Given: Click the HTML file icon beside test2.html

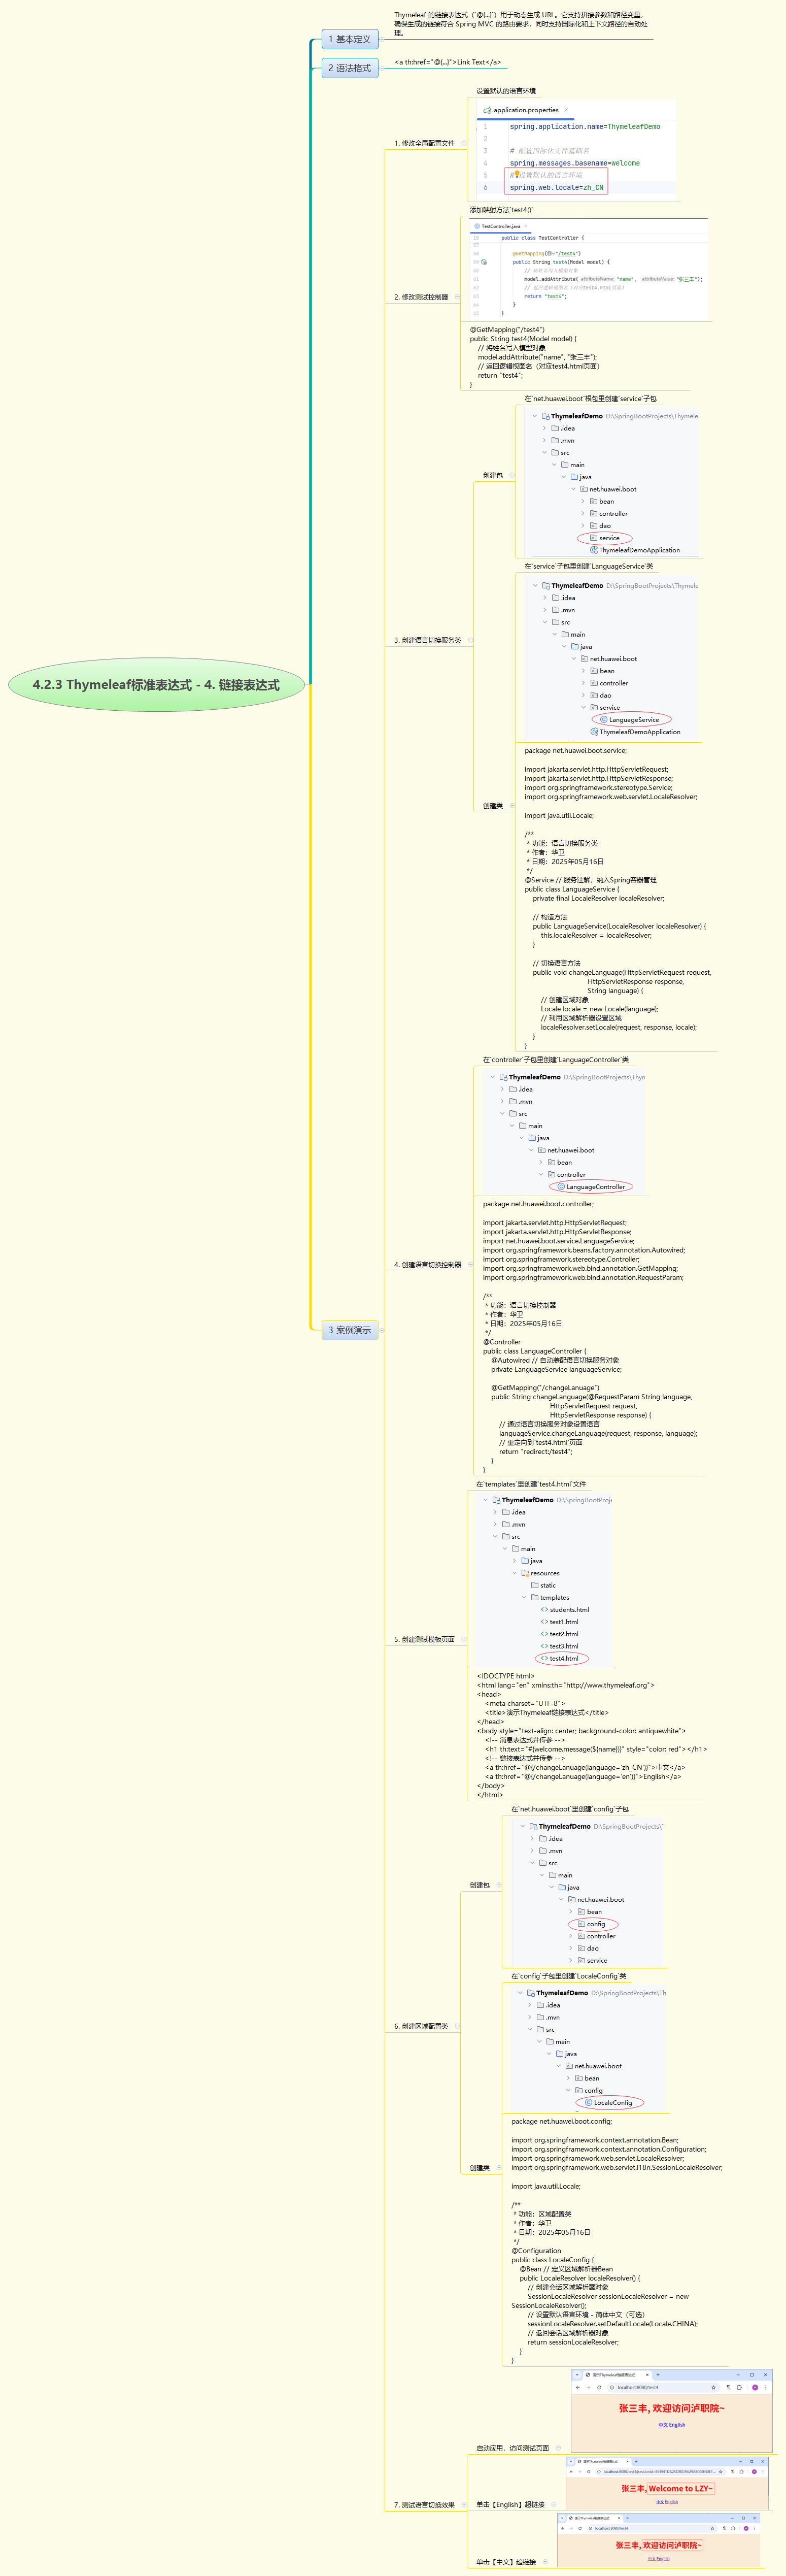Looking at the screenshot, I should click(544, 1635).
